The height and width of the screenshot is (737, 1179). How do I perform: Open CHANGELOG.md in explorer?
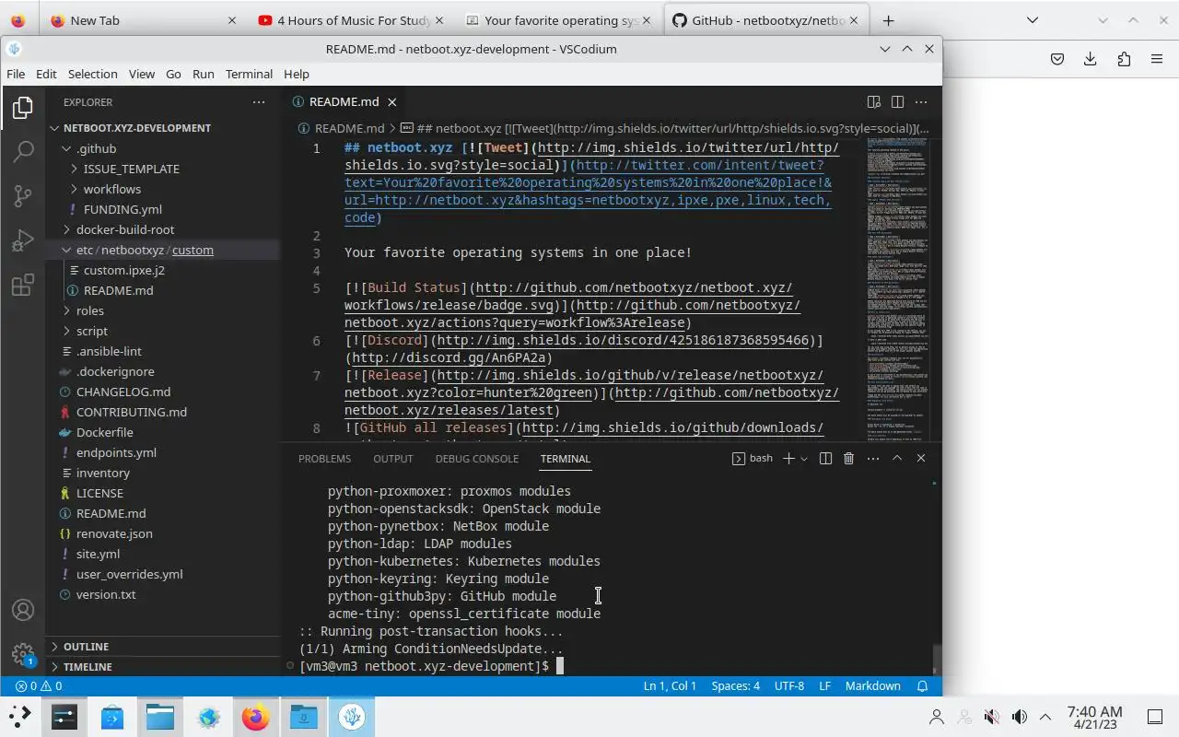coord(163,392)
